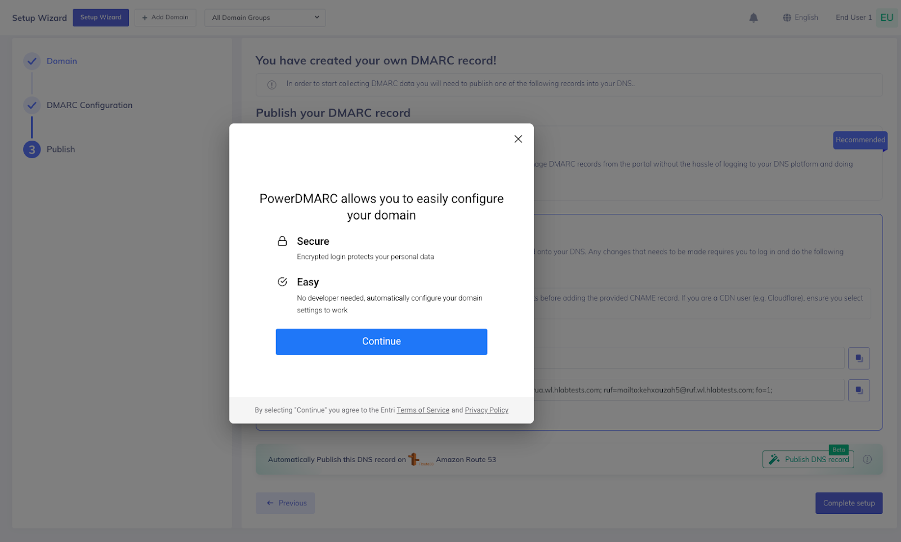Click the globe language icon
The width and height of the screenshot is (901, 542).
point(787,17)
